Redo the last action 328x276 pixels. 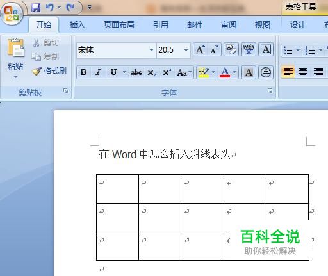click(70, 8)
